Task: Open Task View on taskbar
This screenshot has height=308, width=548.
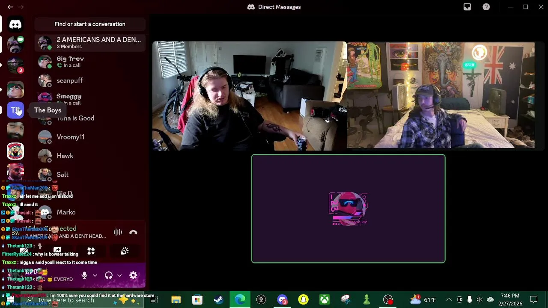Action: click(154, 299)
